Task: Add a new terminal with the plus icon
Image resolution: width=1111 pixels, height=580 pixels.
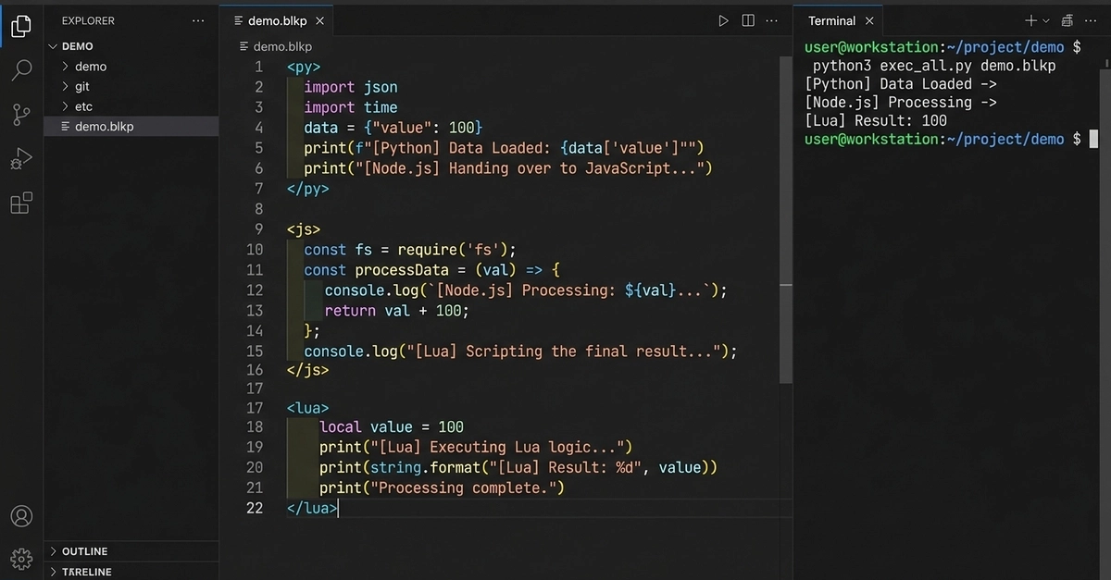Action: click(1031, 20)
